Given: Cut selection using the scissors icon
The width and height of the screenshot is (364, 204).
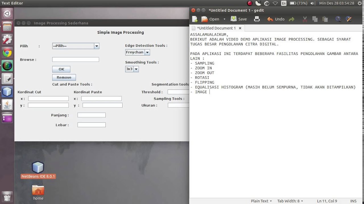Looking at the screenshot, I should pos(305,19).
